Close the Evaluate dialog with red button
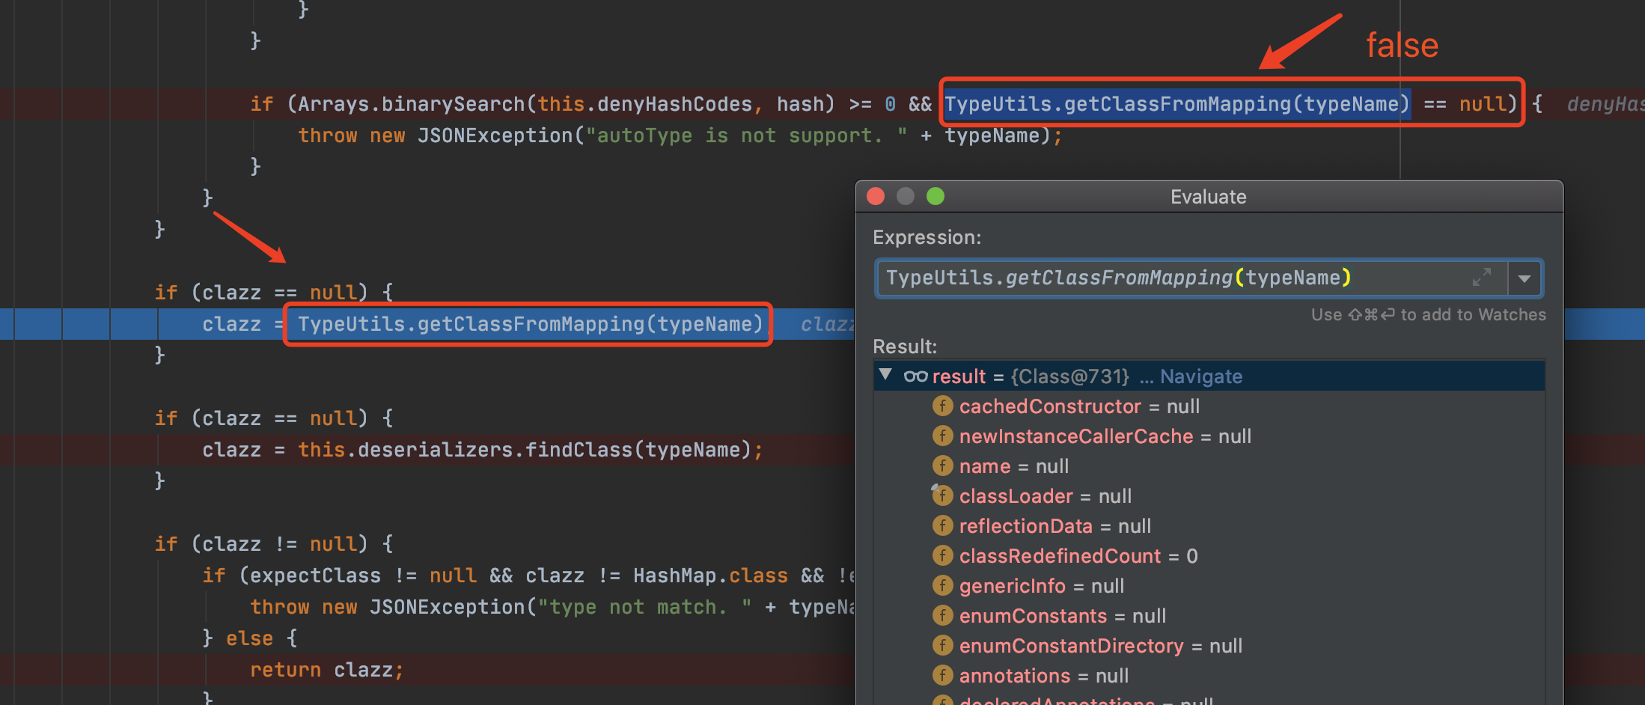The width and height of the screenshot is (1645, 705). click(x=876, y=196)
